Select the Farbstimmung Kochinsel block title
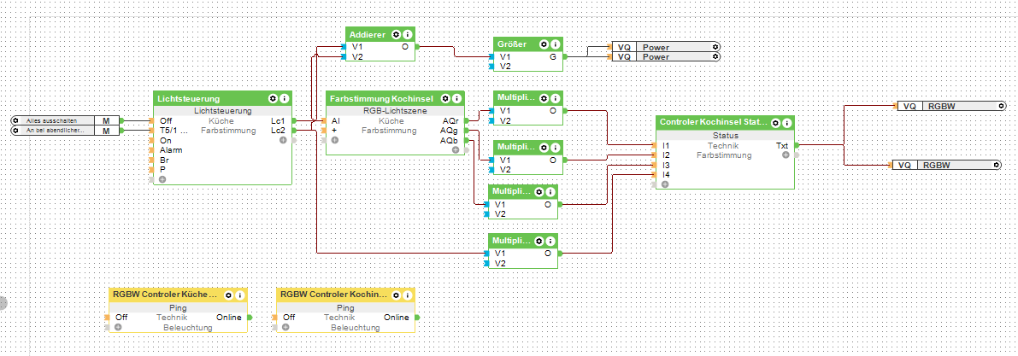This screenshot has height=356, width=1018. [381, 98]
